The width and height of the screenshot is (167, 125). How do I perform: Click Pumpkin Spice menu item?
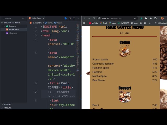[x=100, y=68]
